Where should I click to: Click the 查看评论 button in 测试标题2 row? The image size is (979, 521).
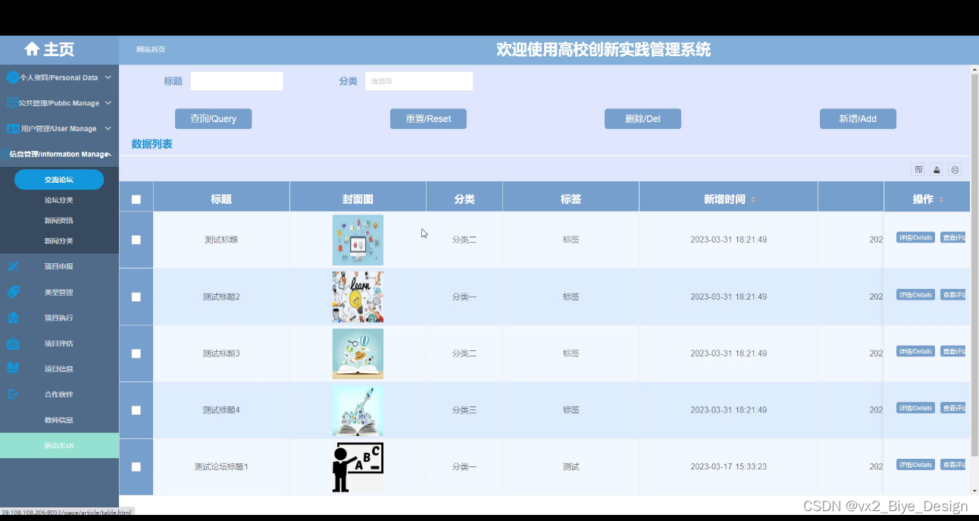pos(953,294)
